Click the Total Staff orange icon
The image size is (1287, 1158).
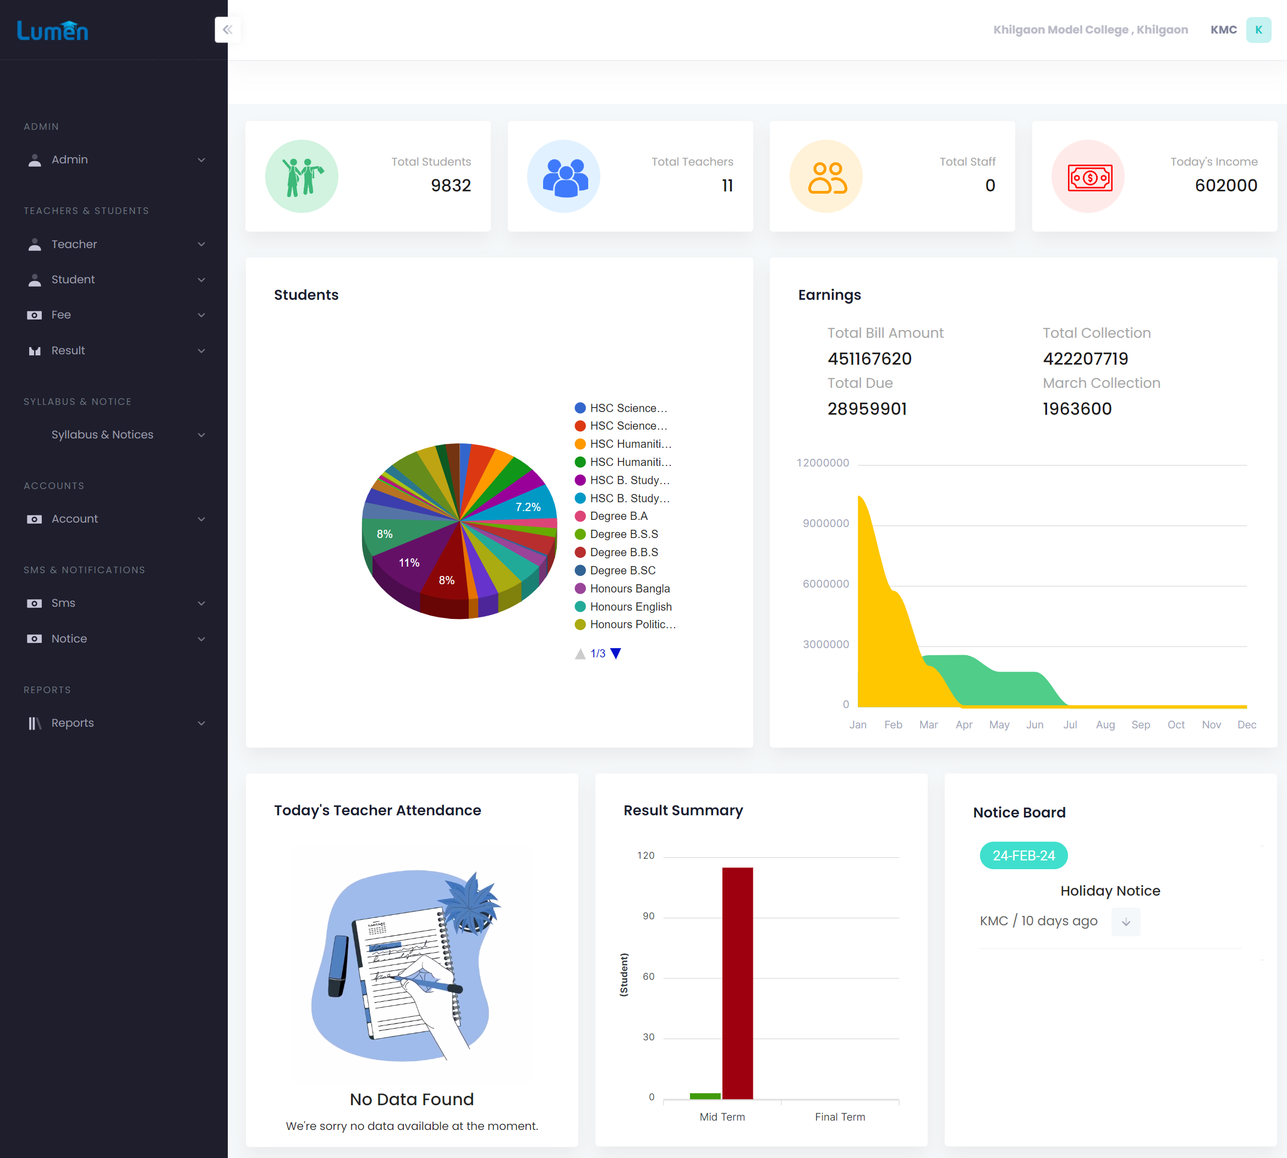(x=826, y=176)
